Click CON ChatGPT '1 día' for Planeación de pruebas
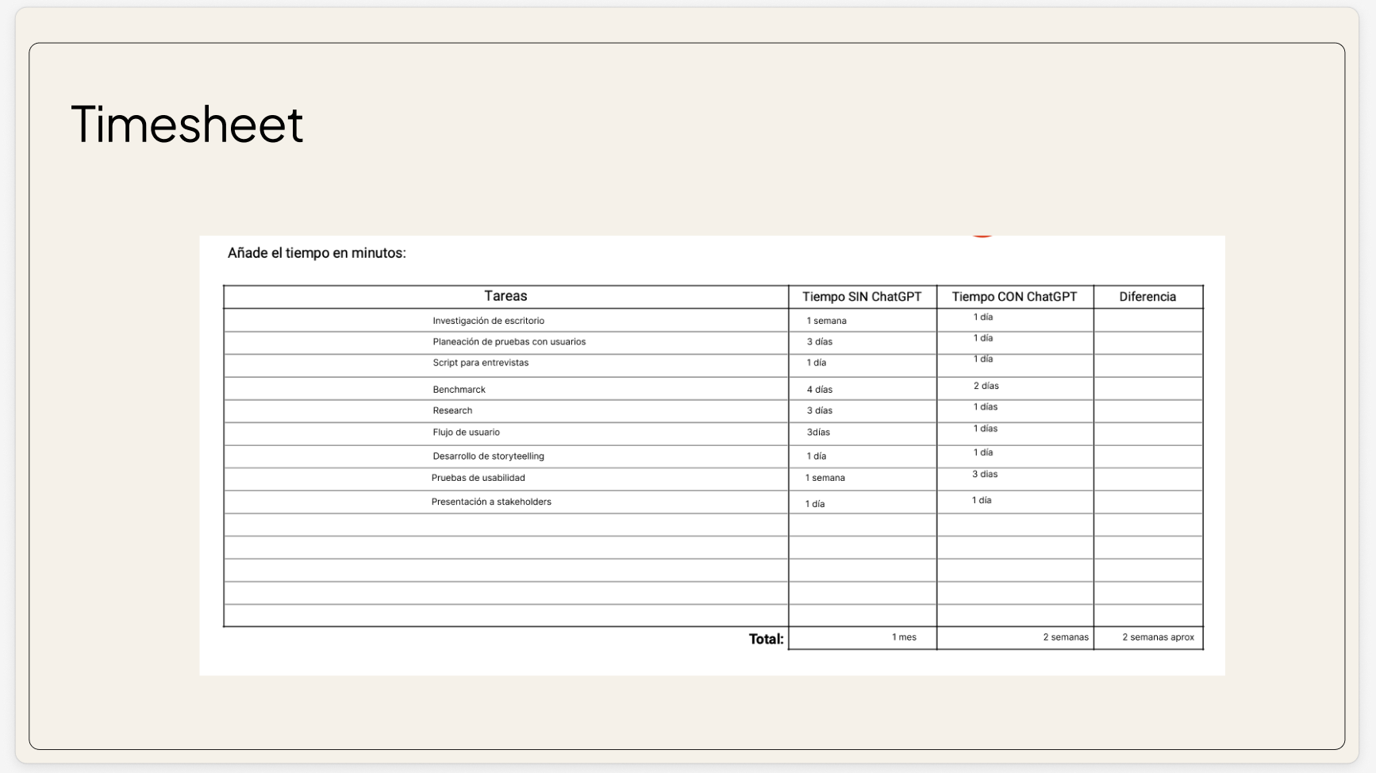This screenshot has width=1376, height=773. pos(983,338)
